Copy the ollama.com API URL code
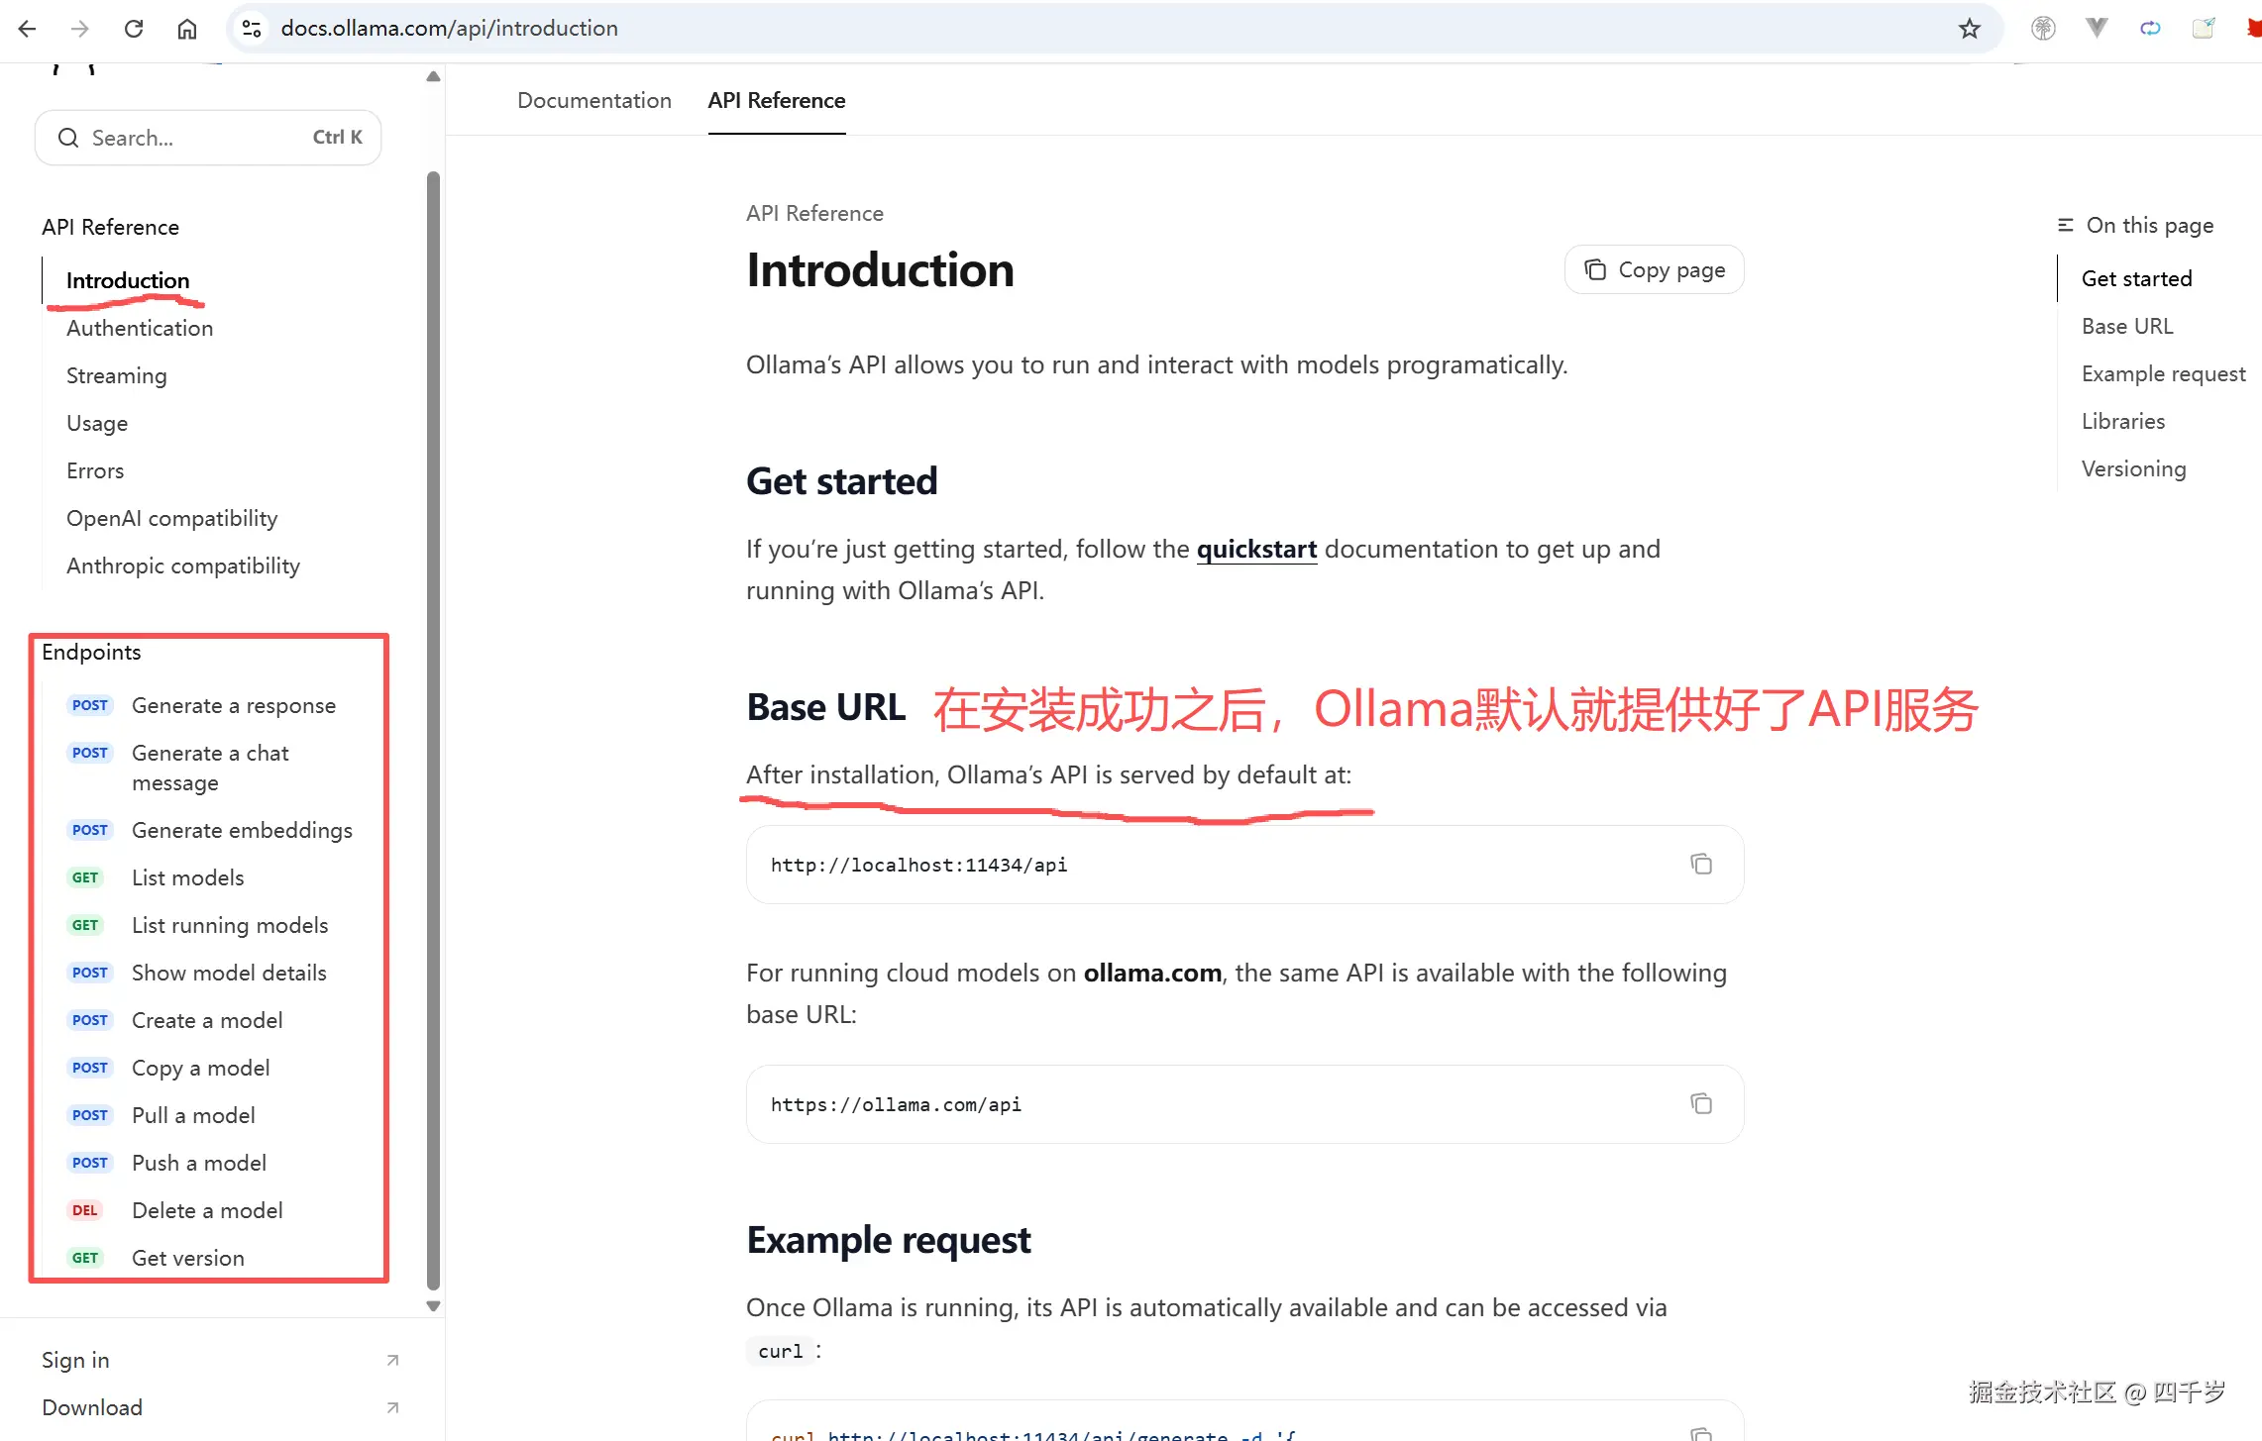The width and height of the screenshot is (2262, 1441). pyautogui.click(x=1700, y=1104)
